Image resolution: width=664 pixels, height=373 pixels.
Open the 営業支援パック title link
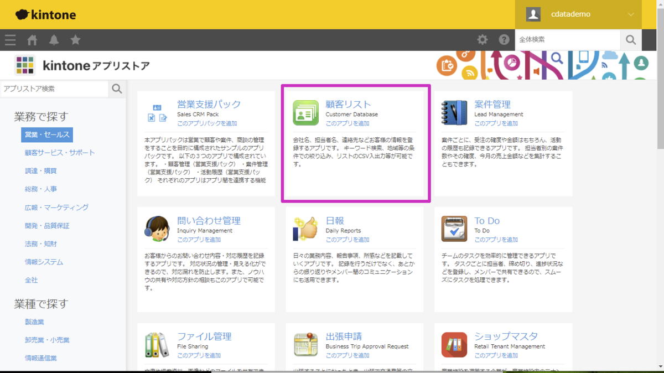(209, 104)
